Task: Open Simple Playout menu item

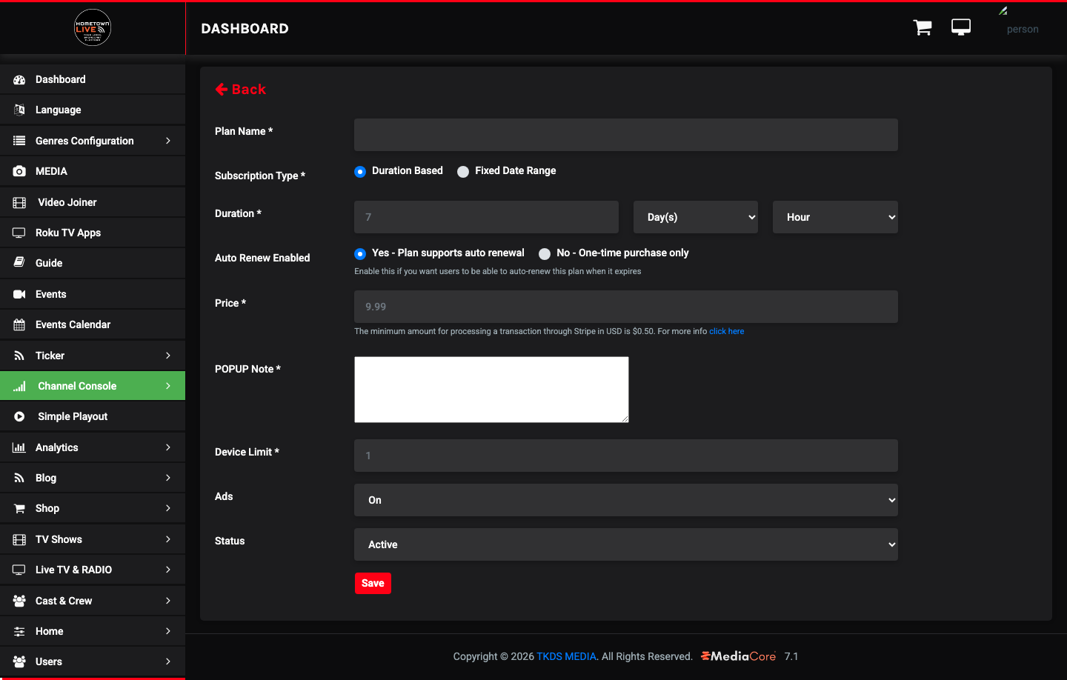Action: (x=93, y=416)
